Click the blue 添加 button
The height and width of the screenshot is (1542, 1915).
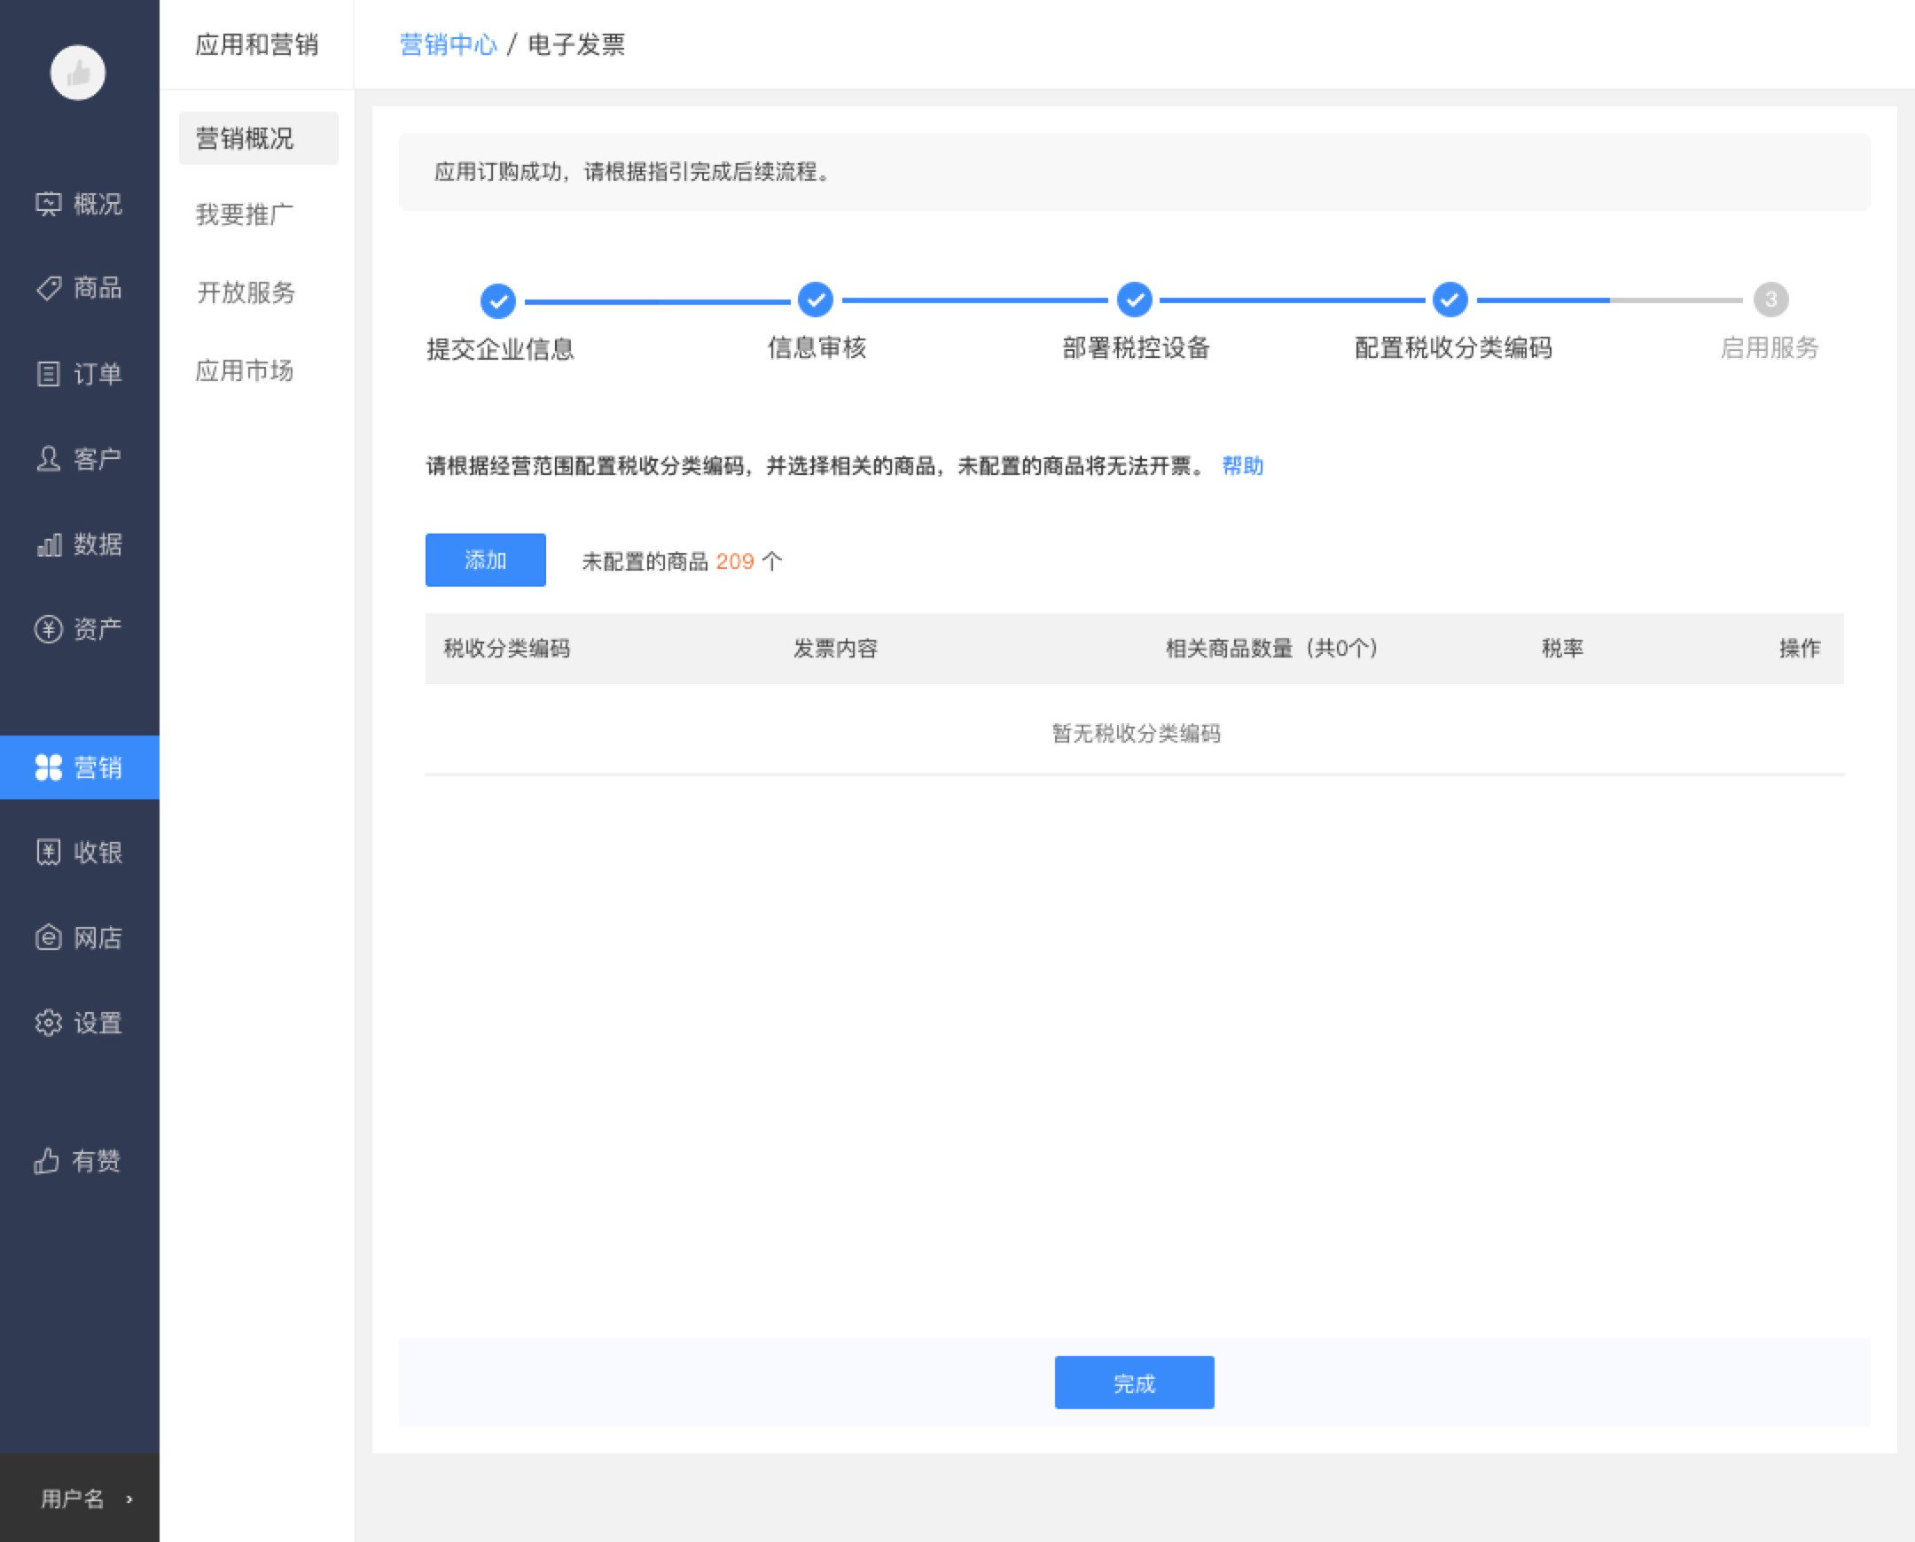[x=485, y=560]
